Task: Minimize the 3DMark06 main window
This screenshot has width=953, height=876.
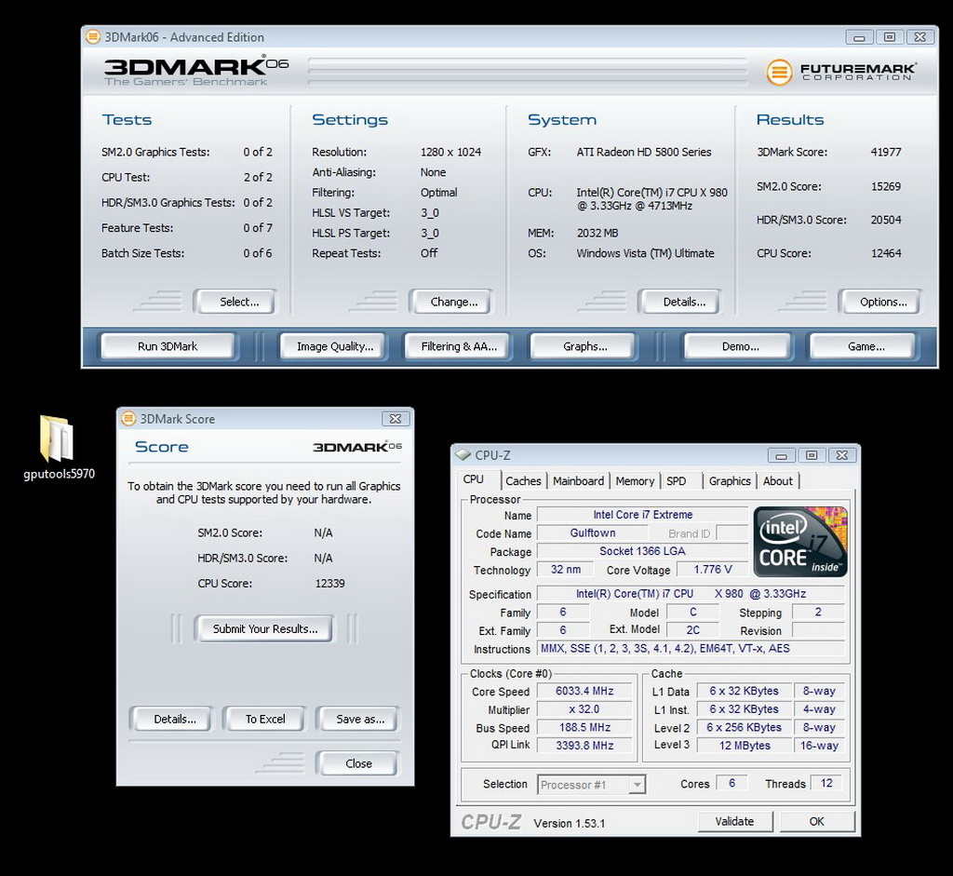Action: [x=859, y=37]
